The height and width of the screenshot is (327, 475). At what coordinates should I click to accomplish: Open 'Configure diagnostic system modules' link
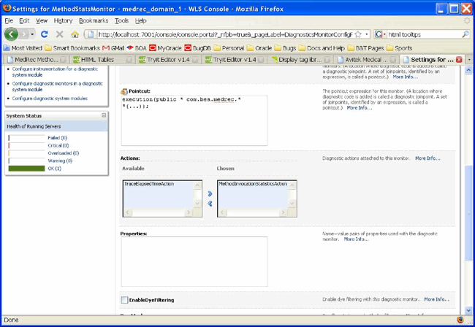pos(50,99)
